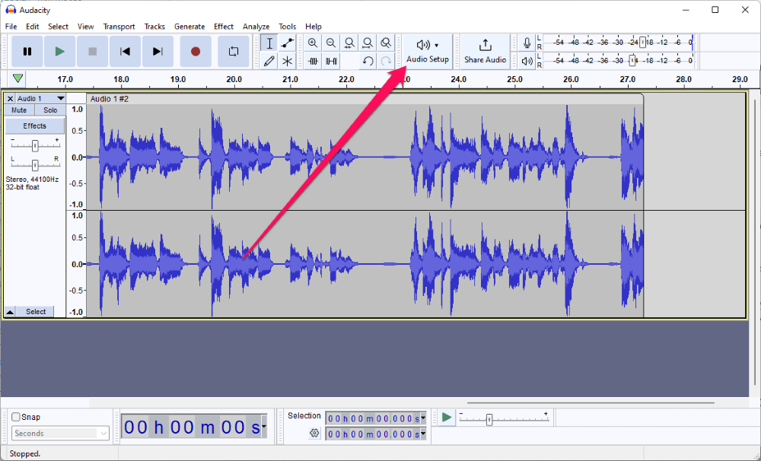
Task: Open the Tracks menu
Action: click(x=154, y=26)
